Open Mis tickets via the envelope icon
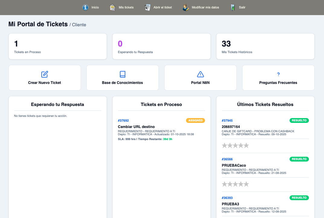The width and height of the screenshot is (324, 218). (x=112, y=7)
